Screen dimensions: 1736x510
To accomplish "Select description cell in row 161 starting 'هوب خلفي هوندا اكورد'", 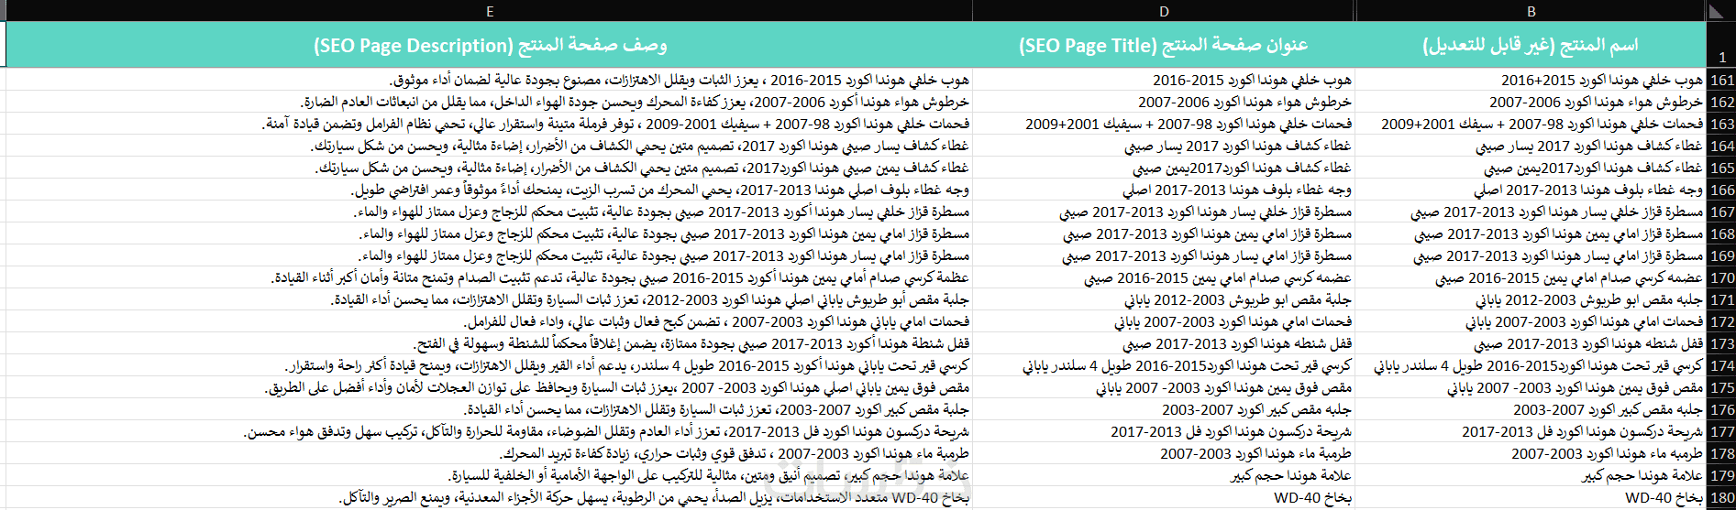I will [490, 80].
